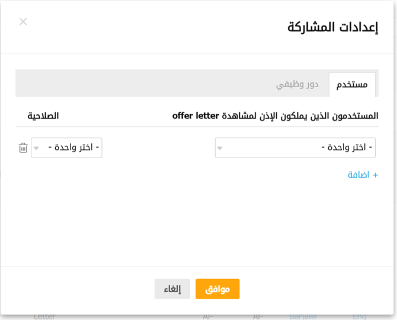This screenshot has height=320, width=397.
Task: Delete the permission row using trash icon
Action: point(23,148)
